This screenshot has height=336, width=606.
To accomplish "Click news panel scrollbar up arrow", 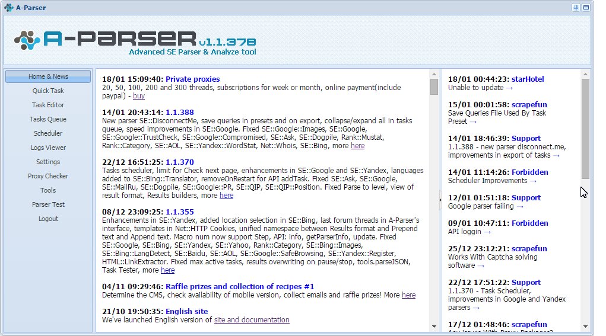I will tap(434, 74).
